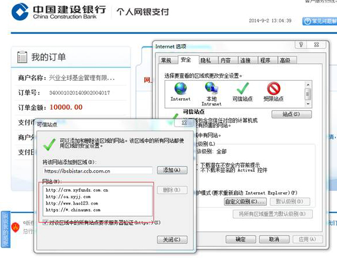Switch to the 隐私 tab
This screenshot has width=337, height=266.
point(206,60)
